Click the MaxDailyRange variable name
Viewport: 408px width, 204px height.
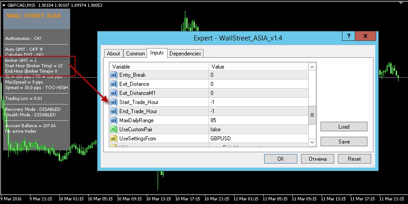click(136, 120)
